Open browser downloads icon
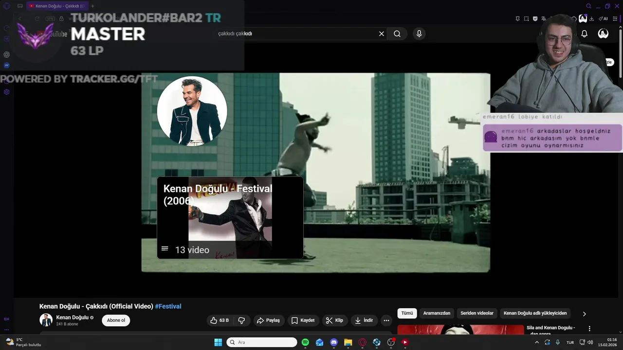Viewport: 623px width, 350px height. pos(591,18)
